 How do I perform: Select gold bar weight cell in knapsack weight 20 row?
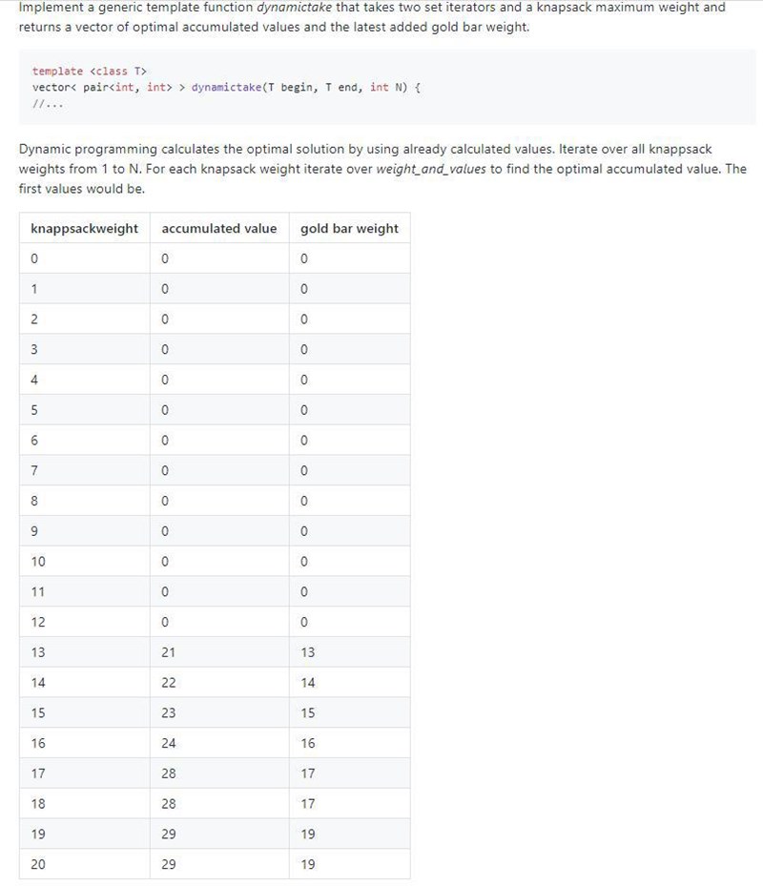pyautogui.click(x=307, y=864)
